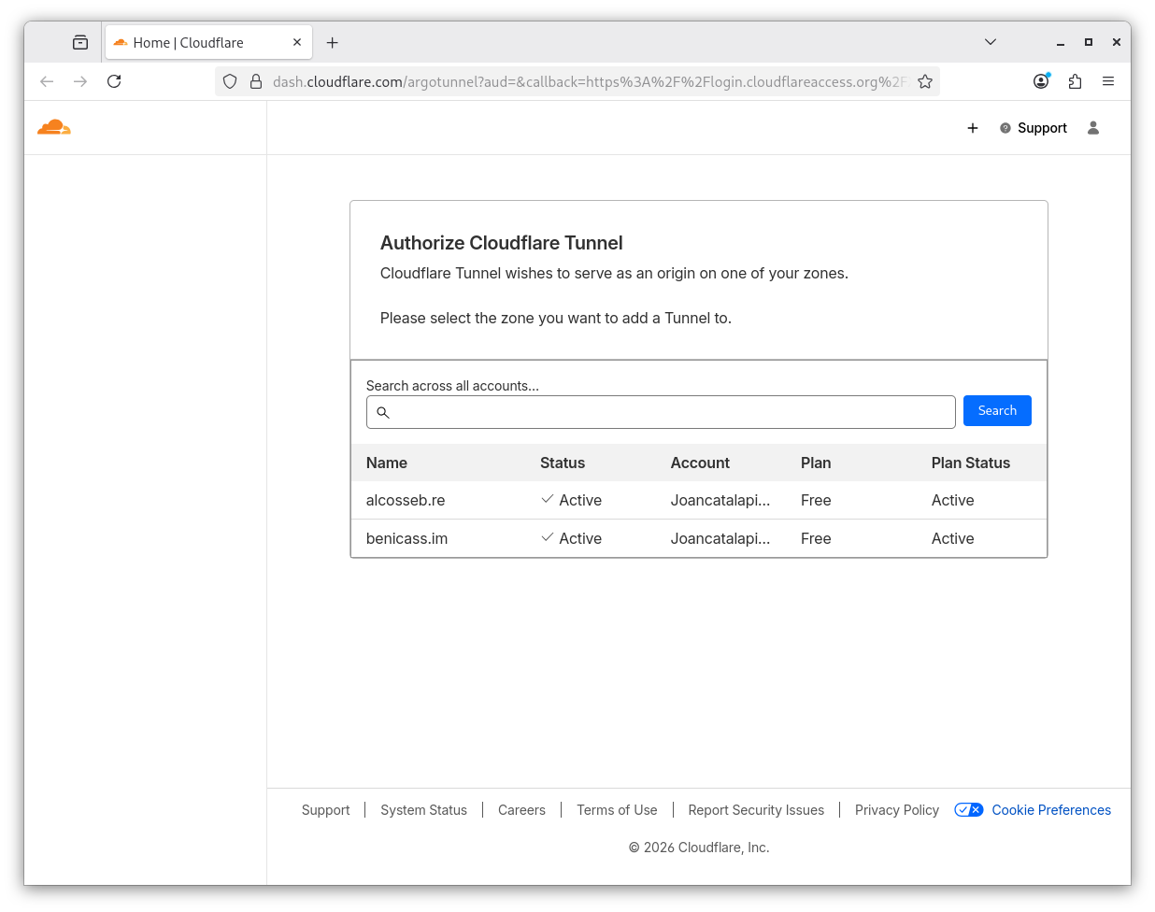Reload the current page
The height and width of the screenshot is (912, 1155).
[x=114, y=81]
